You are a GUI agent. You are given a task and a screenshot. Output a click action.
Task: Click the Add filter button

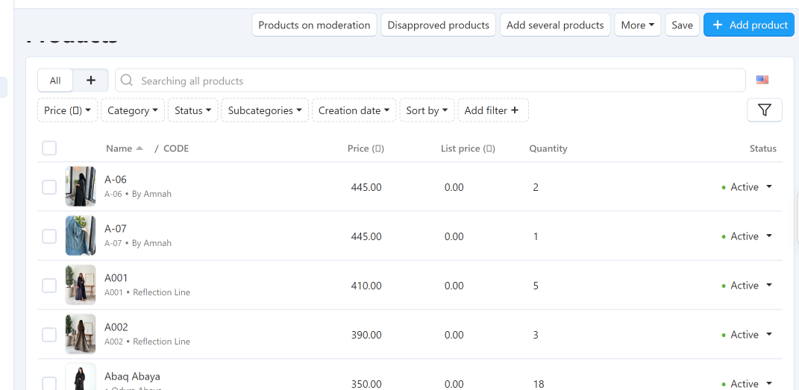(x=492, y=110)
